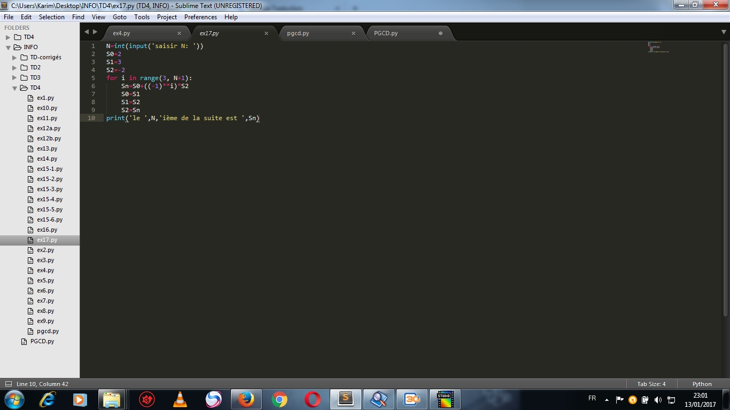Click the volume icon in the system tray
This screenshot has width=730, height=410.
[x=658, y=399]
